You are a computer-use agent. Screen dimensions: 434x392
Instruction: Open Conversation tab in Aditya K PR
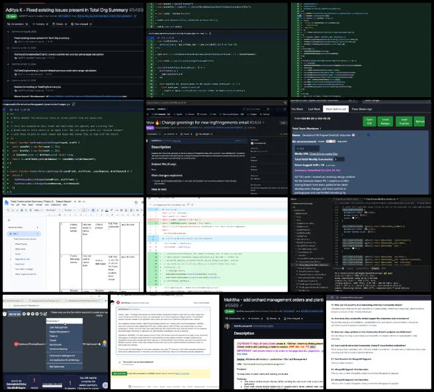coord(17,24)
